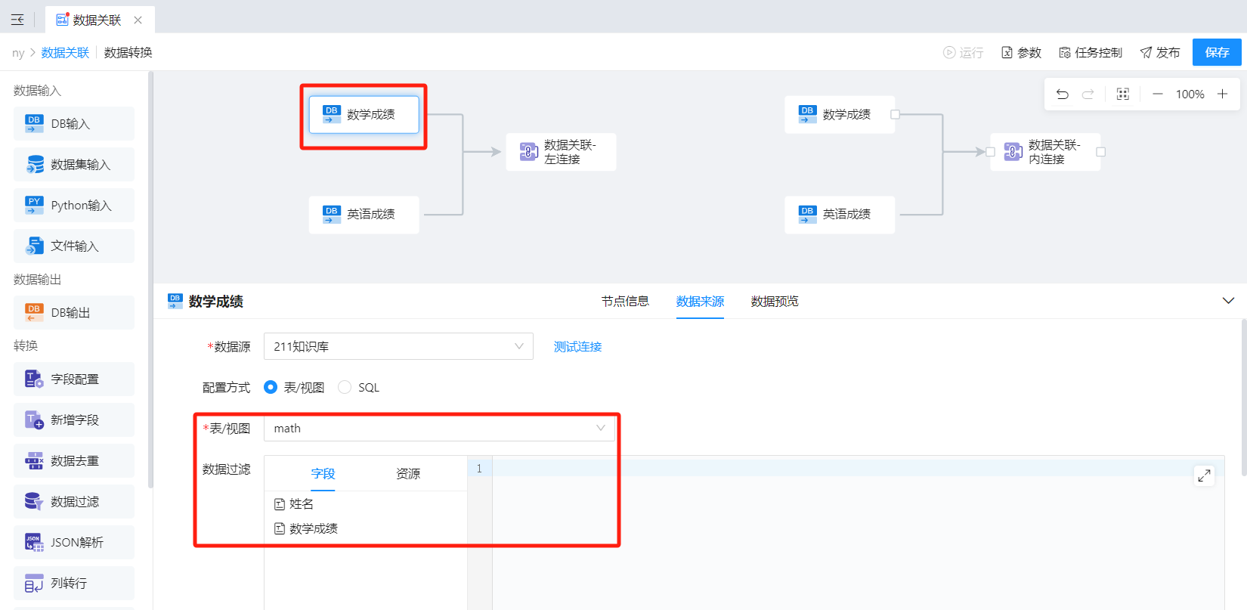Click the undo arrow in canvas toolbar

pos(1062,94)
